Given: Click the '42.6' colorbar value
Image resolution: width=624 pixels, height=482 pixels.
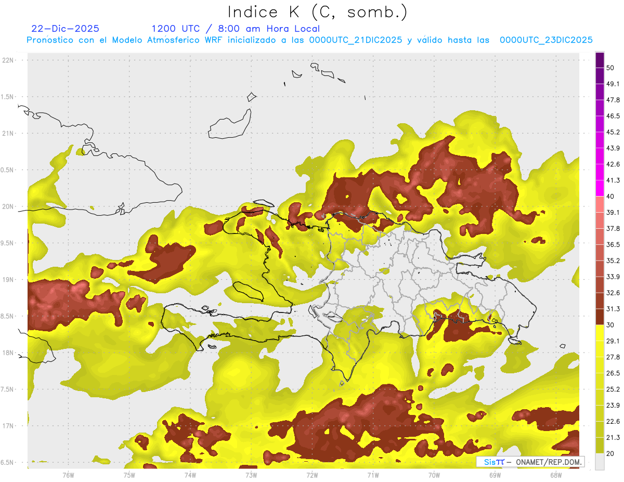Looking at the screenshot, I should [x=613, y=164].
